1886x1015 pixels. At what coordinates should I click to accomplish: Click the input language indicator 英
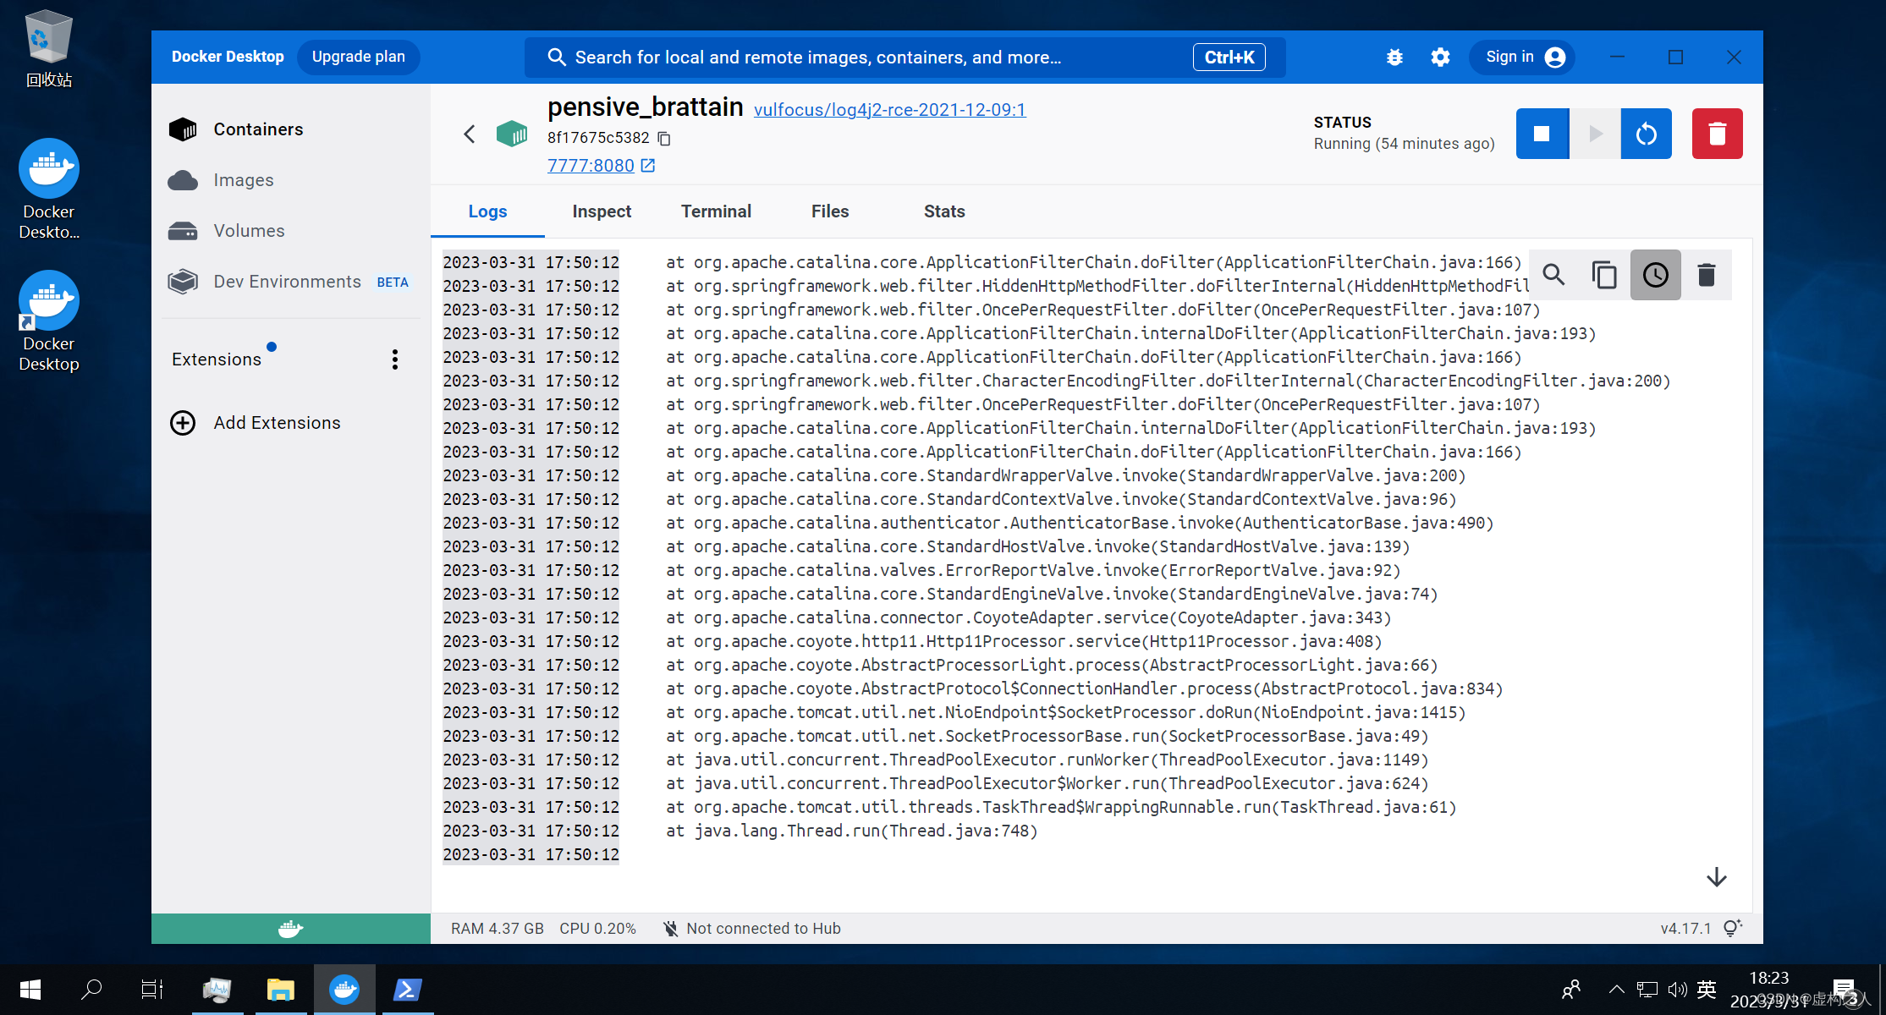point(1707,990)
